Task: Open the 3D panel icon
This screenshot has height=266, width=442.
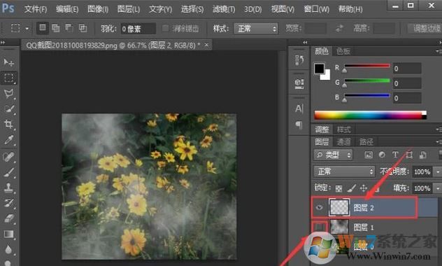Action: 299,83
